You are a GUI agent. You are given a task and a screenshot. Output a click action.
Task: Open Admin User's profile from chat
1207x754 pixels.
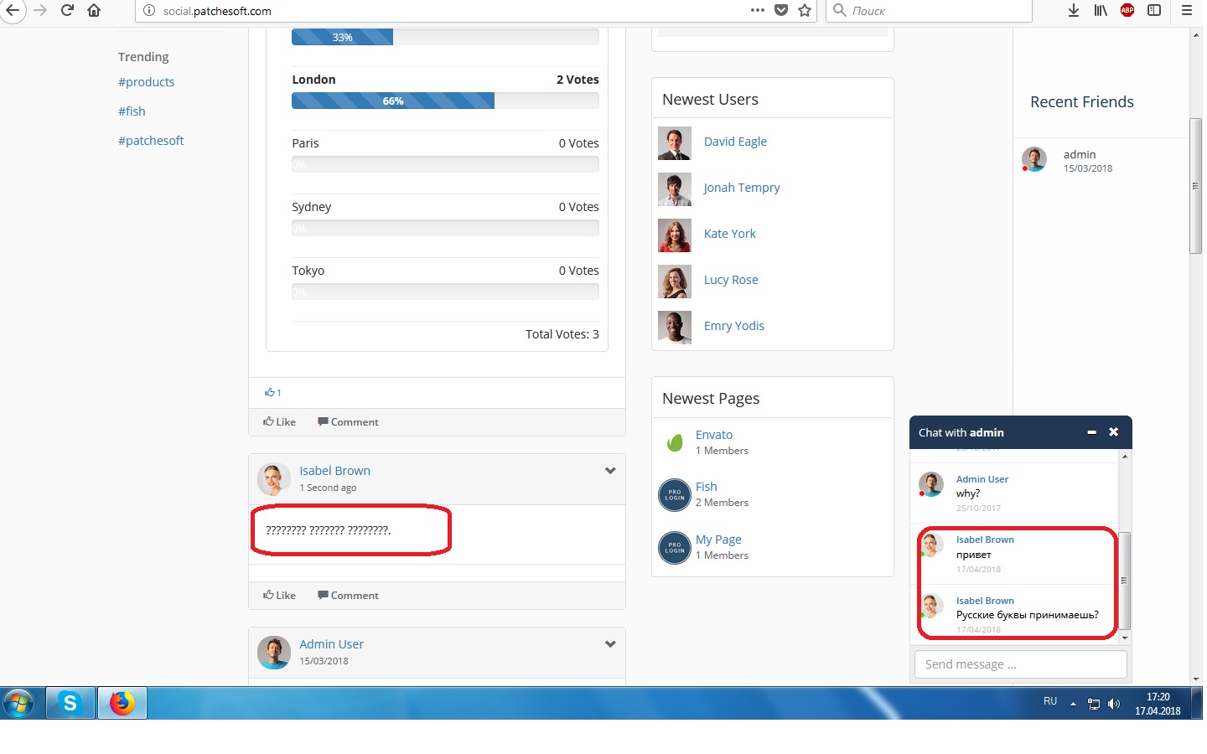pyautogui.click(x=982, y=479)
